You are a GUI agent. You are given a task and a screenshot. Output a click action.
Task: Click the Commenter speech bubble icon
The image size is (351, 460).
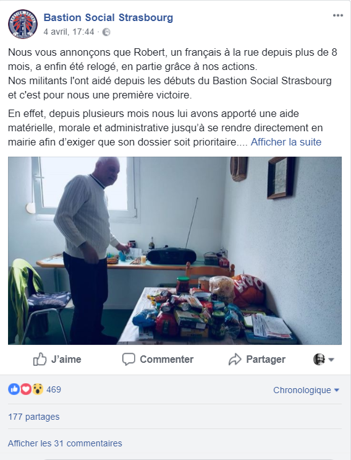pos(129,359)
